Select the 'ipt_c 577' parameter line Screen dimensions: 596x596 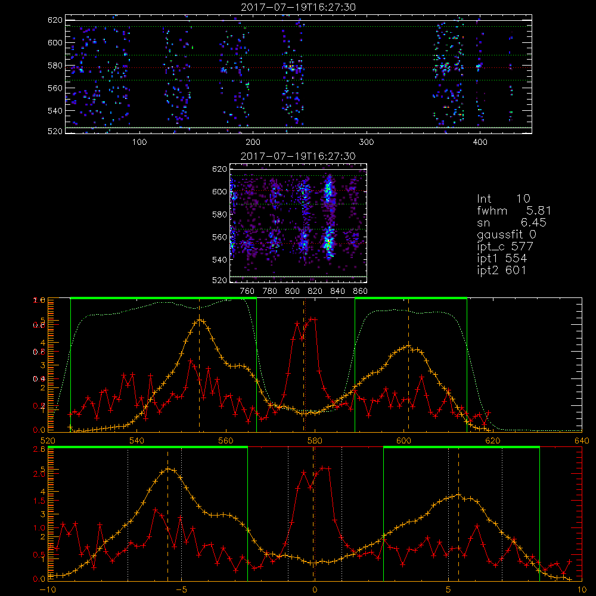505,247
